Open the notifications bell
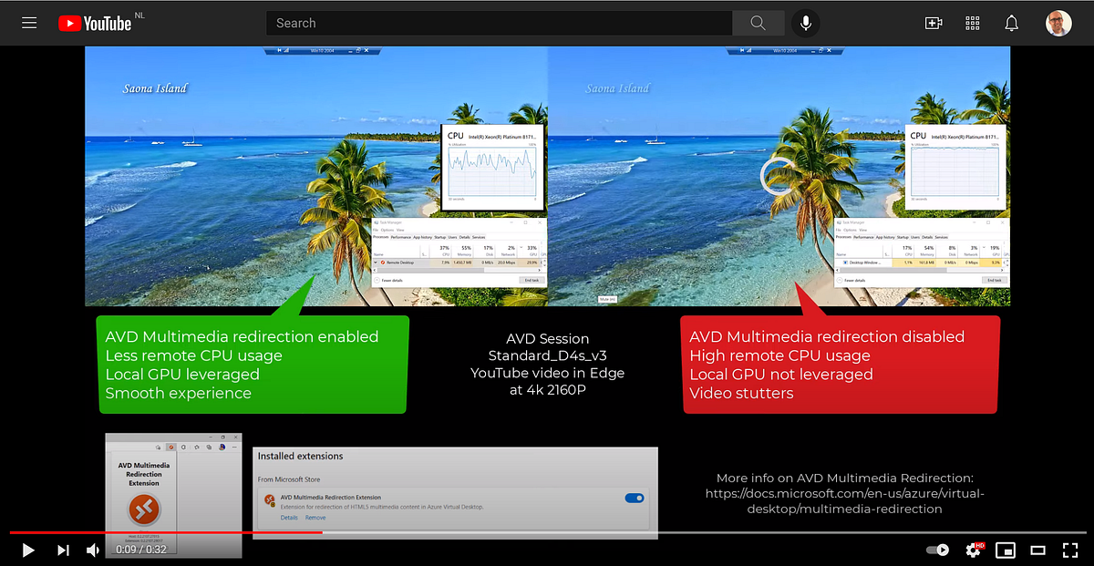 click(x=1011, y=23)
